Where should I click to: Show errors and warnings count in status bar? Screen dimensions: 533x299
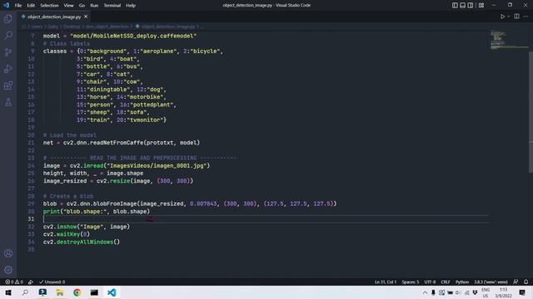(14, 282)
